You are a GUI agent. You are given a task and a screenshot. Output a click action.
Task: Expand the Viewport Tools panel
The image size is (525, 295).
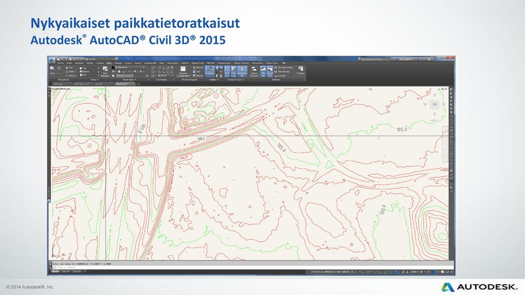(236, 80)
